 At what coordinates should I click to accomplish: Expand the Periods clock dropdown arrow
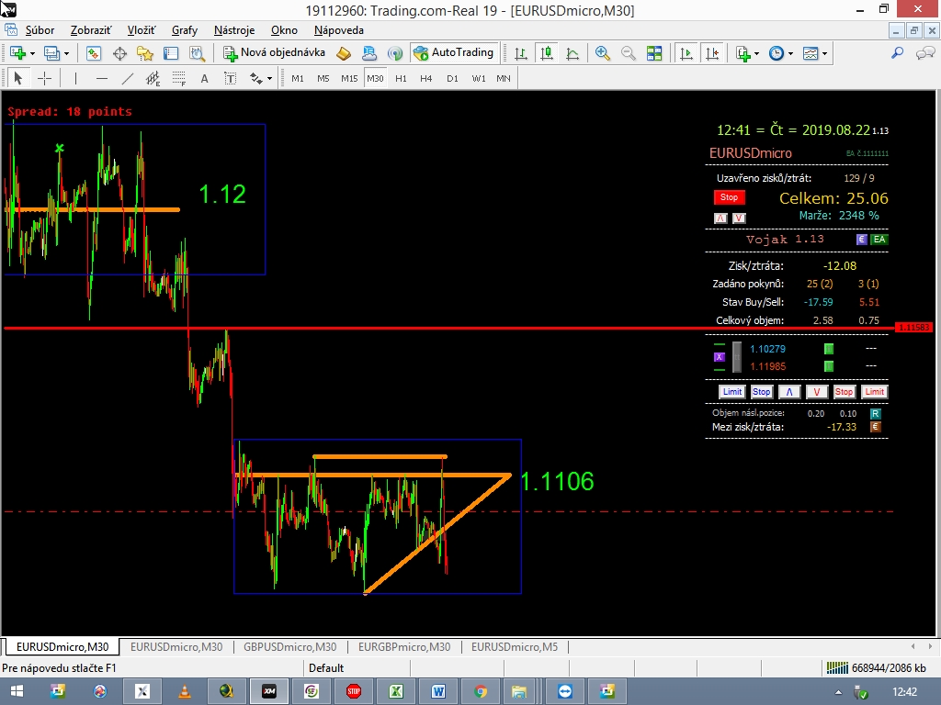[x=790, y=53]
